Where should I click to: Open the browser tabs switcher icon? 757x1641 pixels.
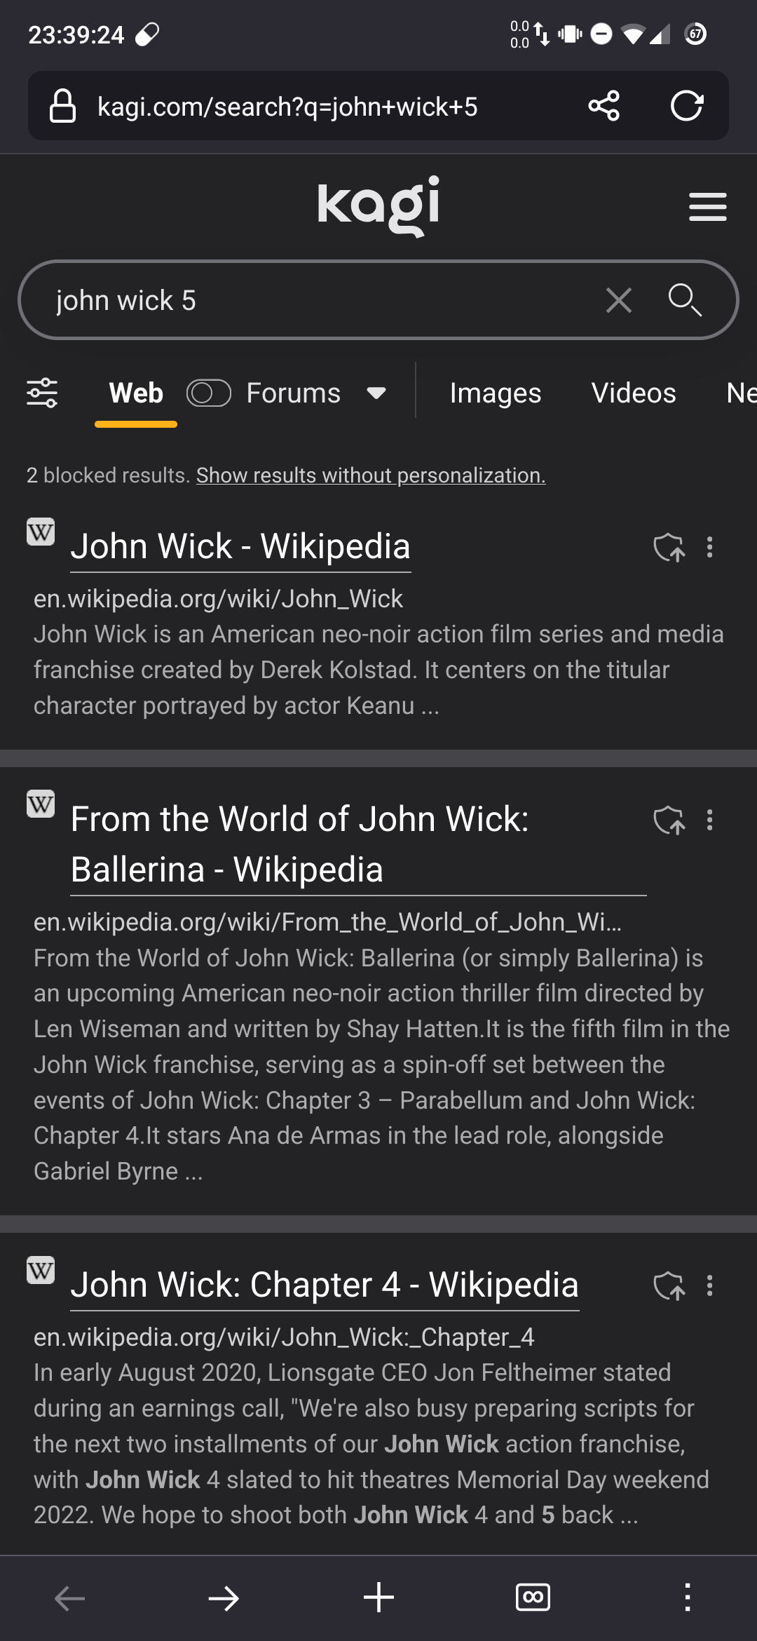533,1598
